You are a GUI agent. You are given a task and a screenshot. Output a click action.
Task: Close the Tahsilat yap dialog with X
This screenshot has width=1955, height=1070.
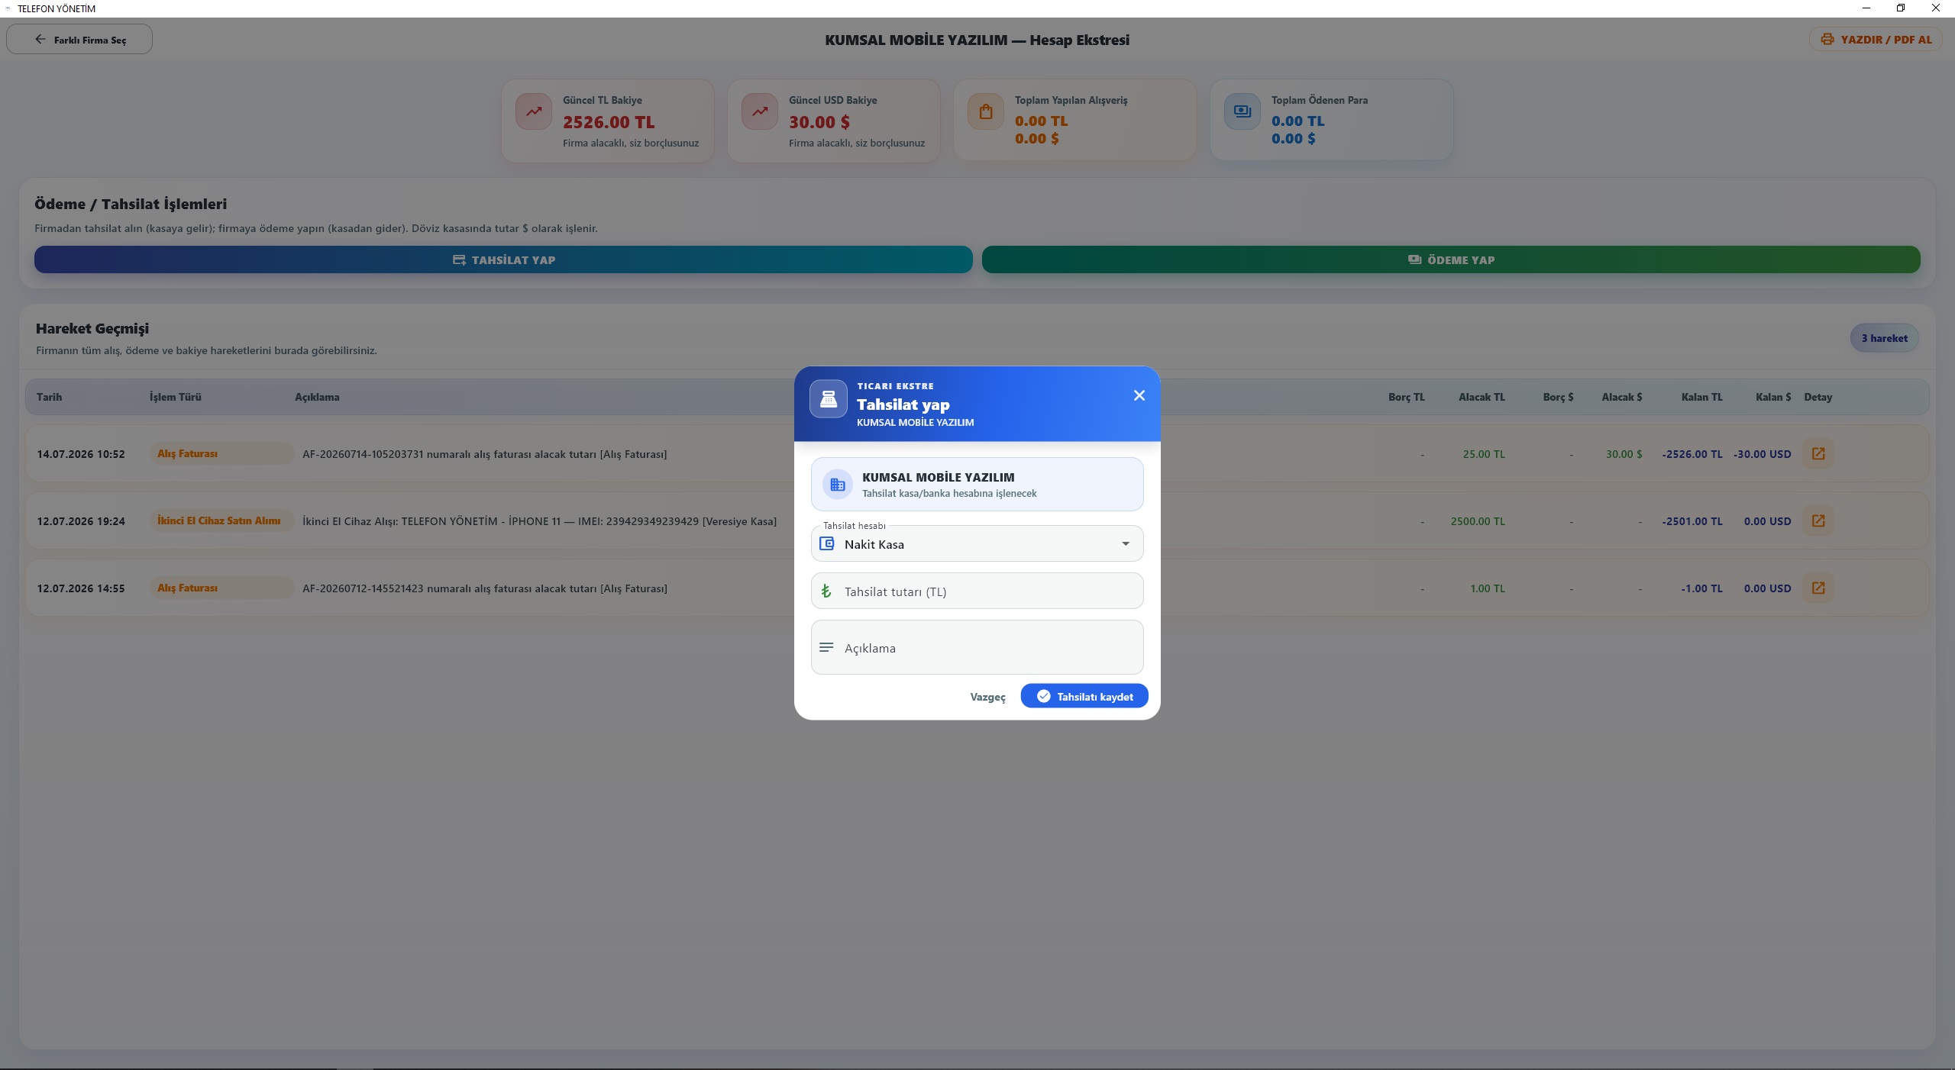1139,395
